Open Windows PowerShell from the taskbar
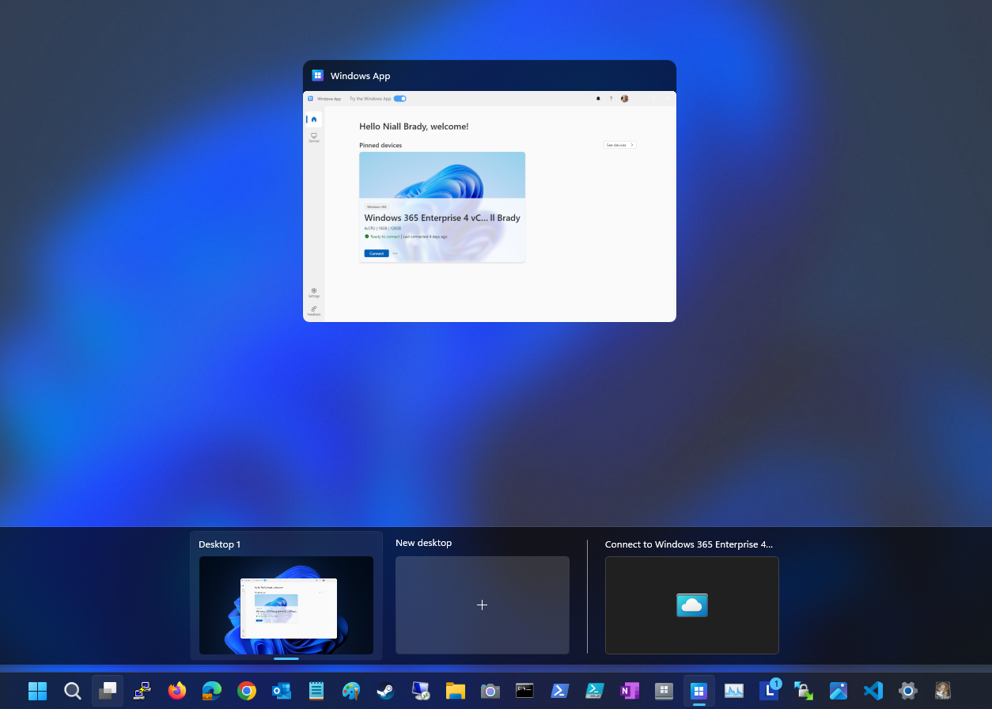 pos(559,691)
